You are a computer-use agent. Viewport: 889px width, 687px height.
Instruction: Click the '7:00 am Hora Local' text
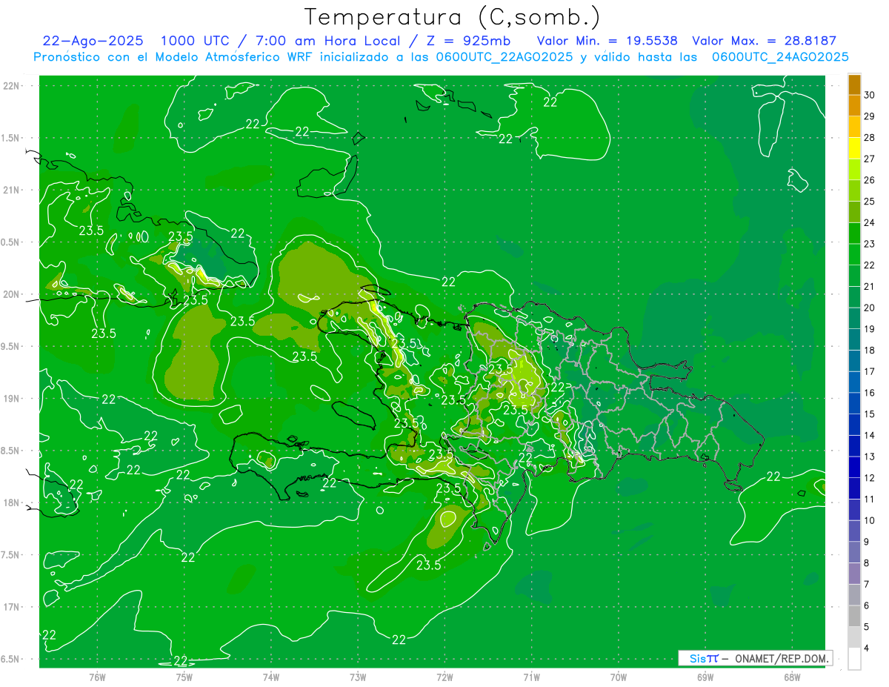click(328, 41)
